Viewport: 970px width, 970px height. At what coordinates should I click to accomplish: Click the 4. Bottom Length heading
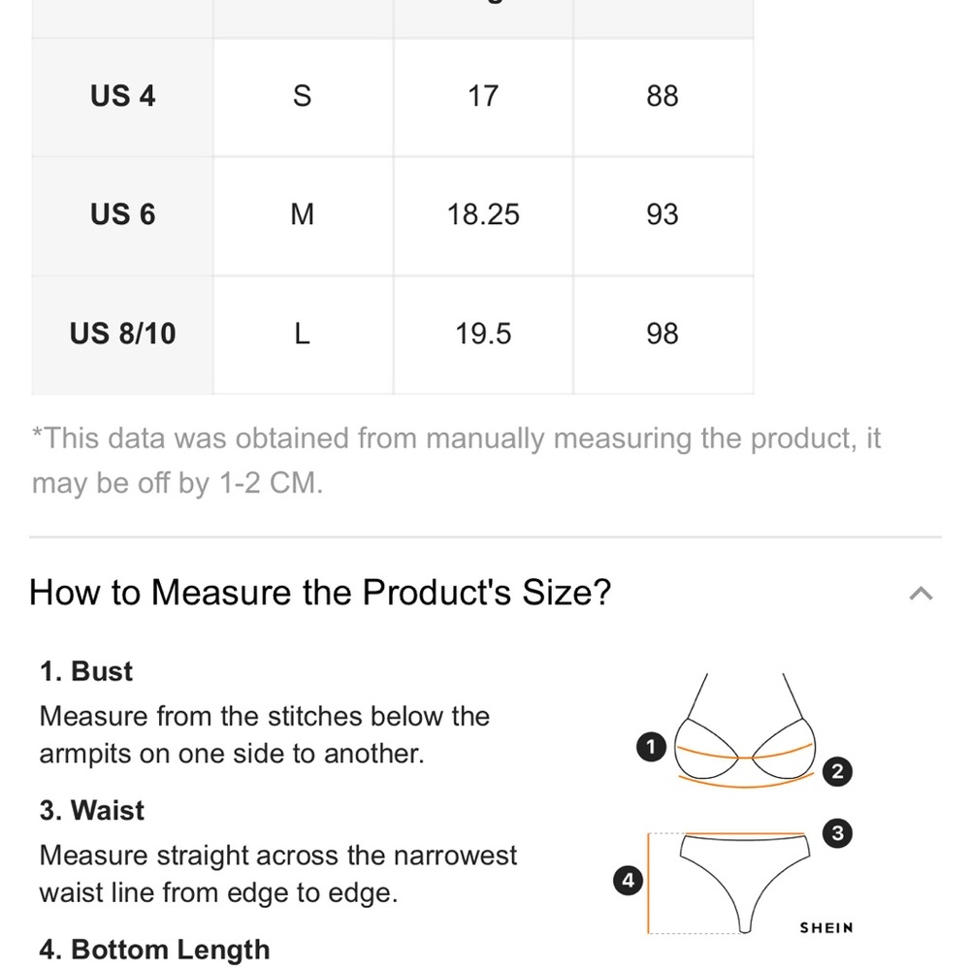tap(154, 950)
